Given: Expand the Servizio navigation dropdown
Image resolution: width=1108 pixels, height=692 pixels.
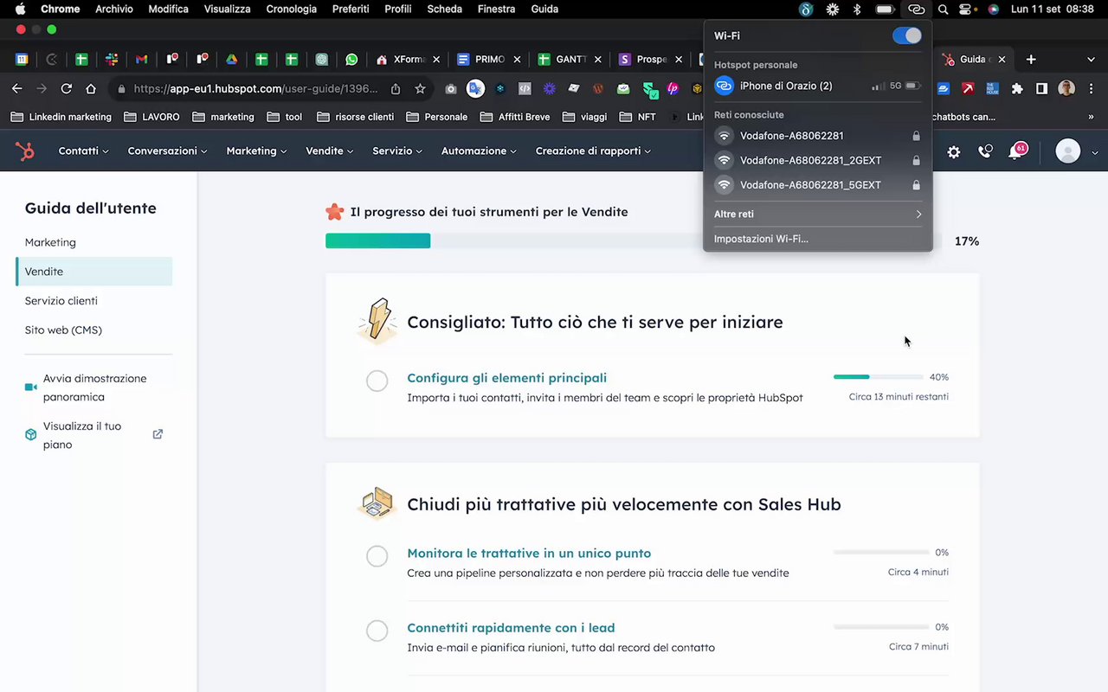Looking at the screenshot, I should [x=397, y=151].
